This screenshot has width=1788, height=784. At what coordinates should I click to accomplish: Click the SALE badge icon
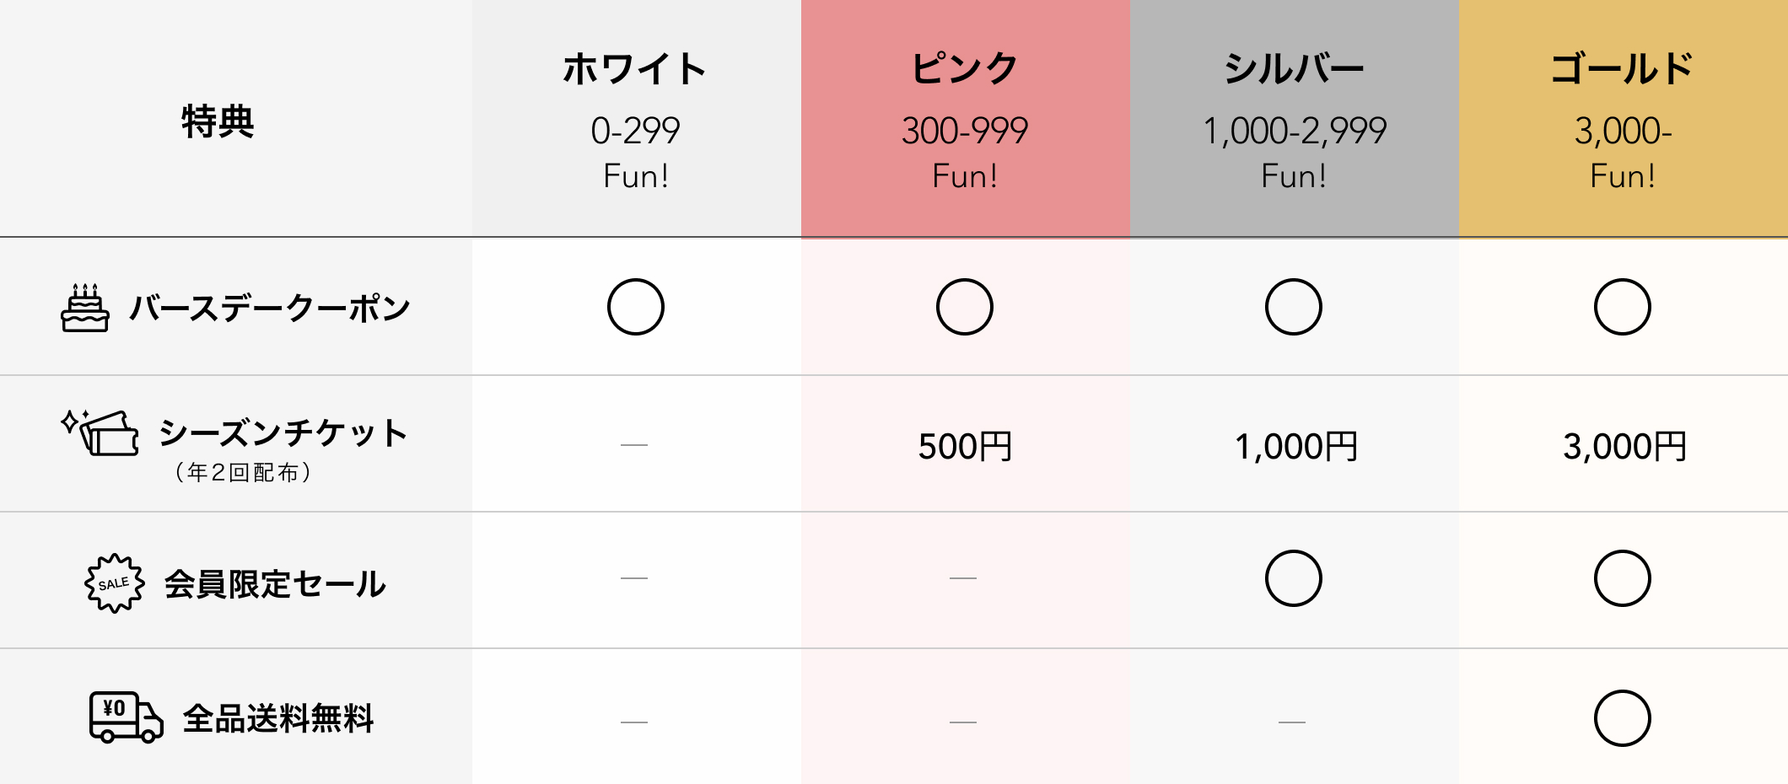point(115,583)
